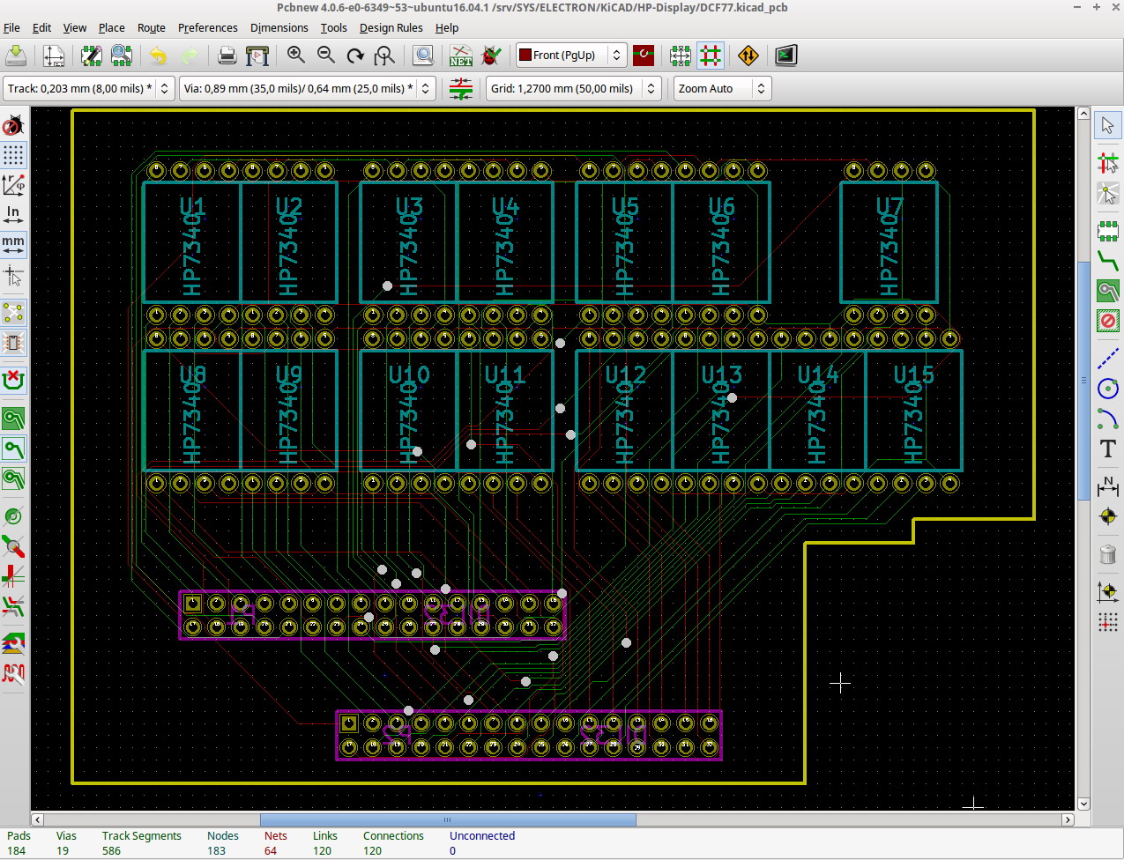This screenshot has width=1124, height=860.
Task: Open the Help menu
Action: 447,27
